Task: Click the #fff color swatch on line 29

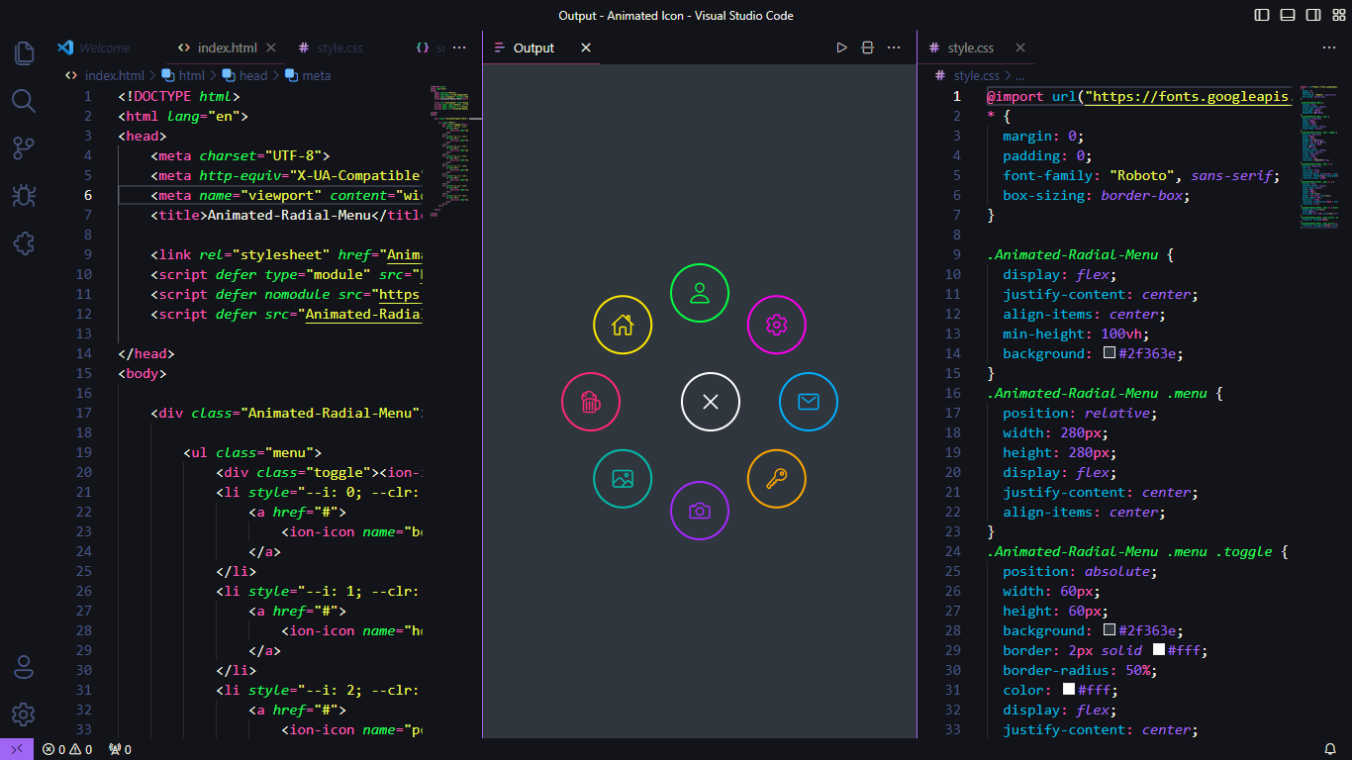Action: coord(1159,650)
